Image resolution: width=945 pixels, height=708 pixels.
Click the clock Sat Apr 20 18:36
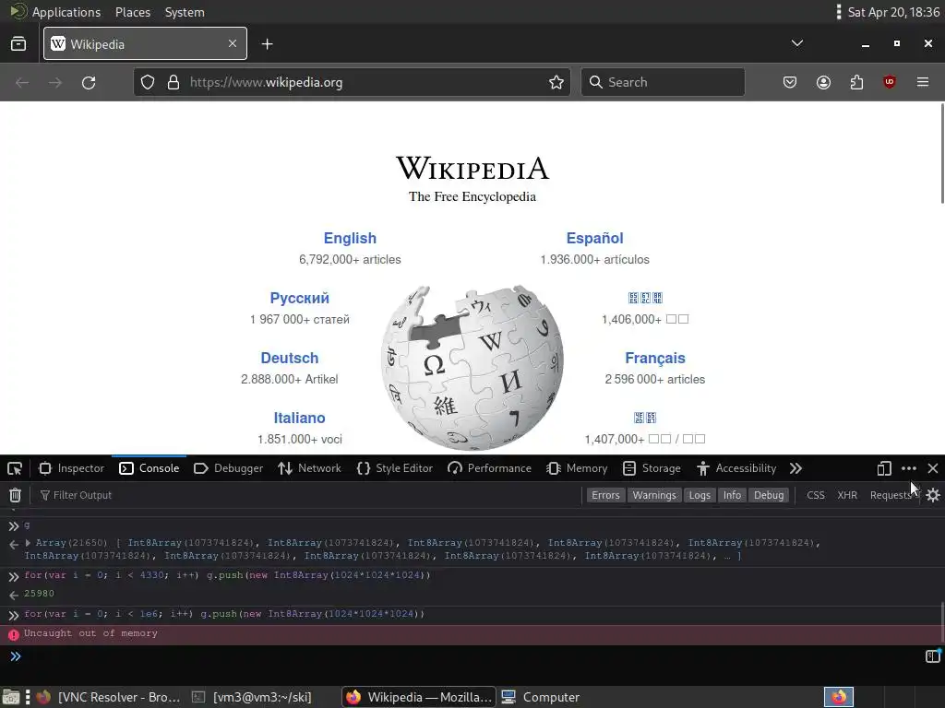coord(893,12)
